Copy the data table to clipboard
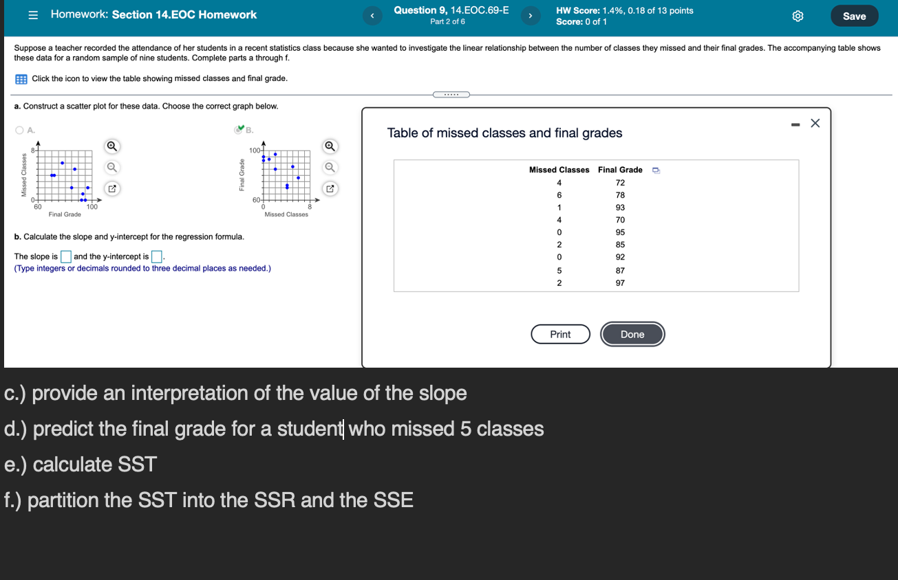The height and width of the screenshot is (580, 898). point(655,169)
